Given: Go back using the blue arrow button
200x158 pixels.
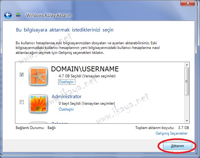Looking at the screenshot, I should tap(8, 15).
